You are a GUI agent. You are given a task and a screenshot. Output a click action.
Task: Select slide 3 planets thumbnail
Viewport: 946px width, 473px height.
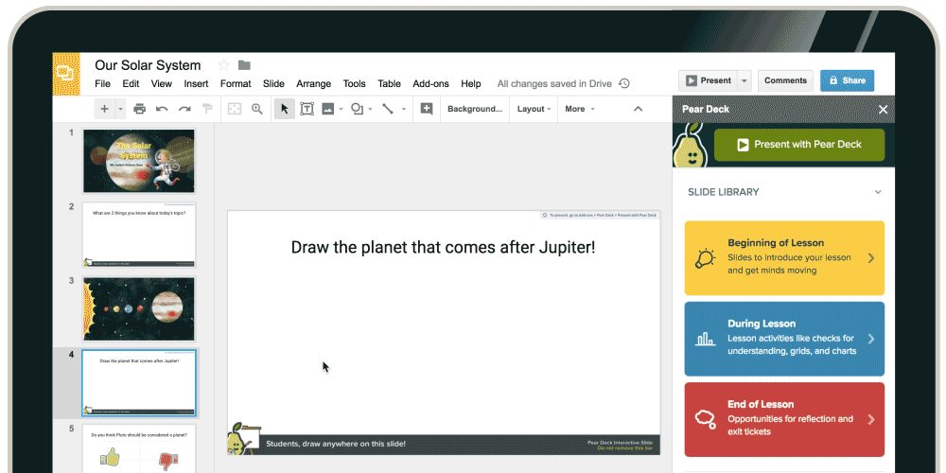139,309
